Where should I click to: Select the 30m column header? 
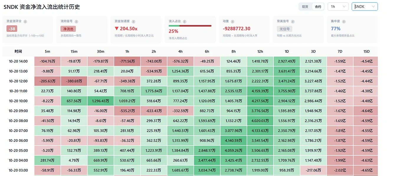click(x=101, y=51)
